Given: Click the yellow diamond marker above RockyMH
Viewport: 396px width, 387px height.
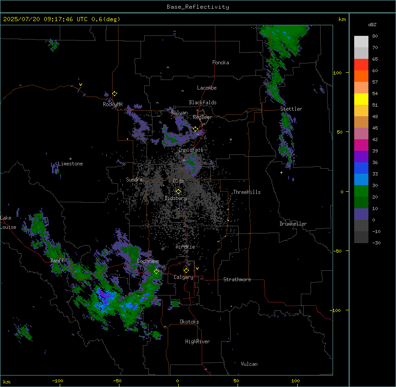Looking at the screenshot, I should click(115, 93).
